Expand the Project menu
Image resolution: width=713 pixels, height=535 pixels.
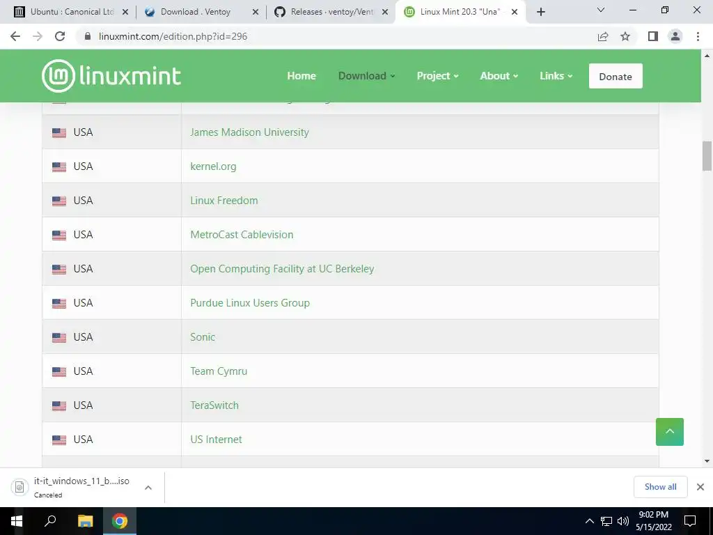click(x=437, y=76)
